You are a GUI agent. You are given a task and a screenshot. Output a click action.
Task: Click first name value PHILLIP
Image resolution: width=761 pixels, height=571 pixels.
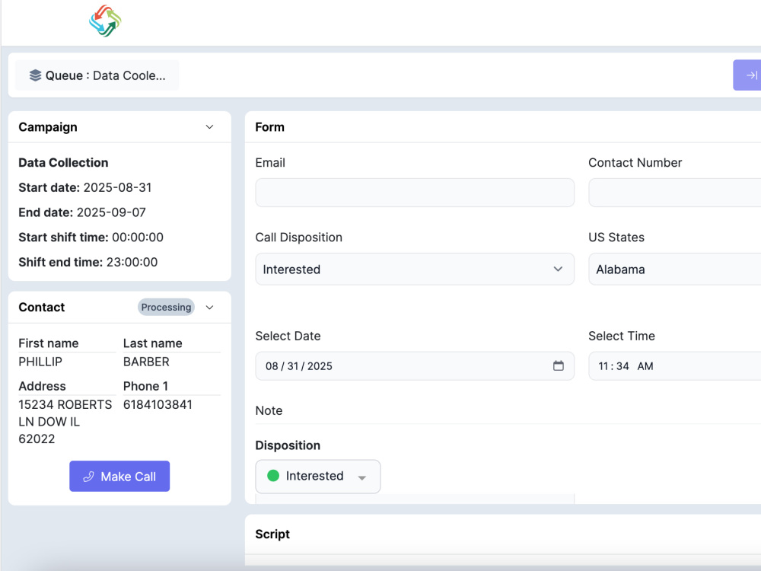click(40, 362)
